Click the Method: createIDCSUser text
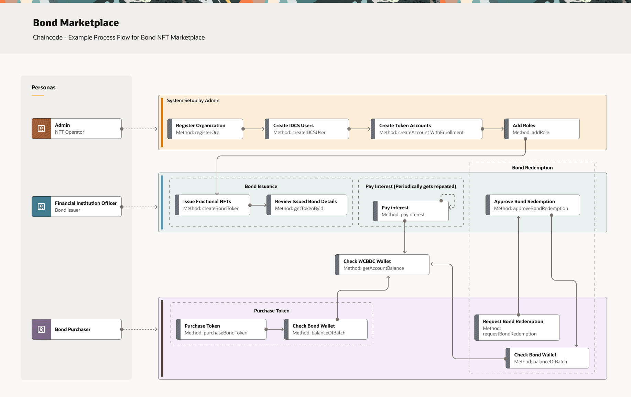The width and height of the screenshot is (631, 397). click(x=300, y=132)
